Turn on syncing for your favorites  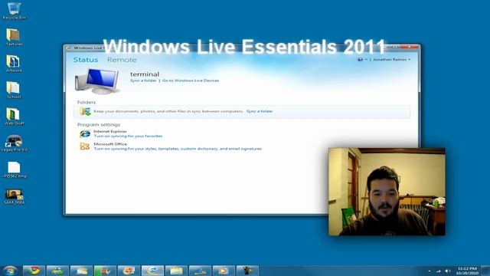coord(128,136)
